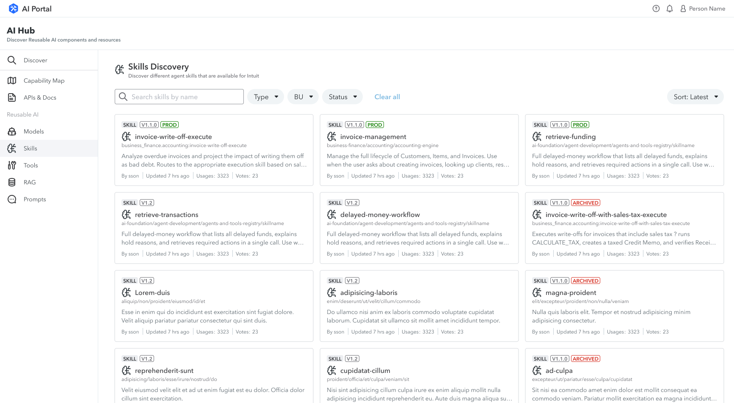Click the skill icon beside invoice-write-off-with-sales-tax-execute

[537, 214]
